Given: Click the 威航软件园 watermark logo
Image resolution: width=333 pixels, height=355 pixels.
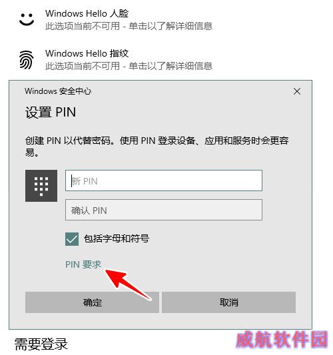Looking at the screenshot, I should 282,339.
